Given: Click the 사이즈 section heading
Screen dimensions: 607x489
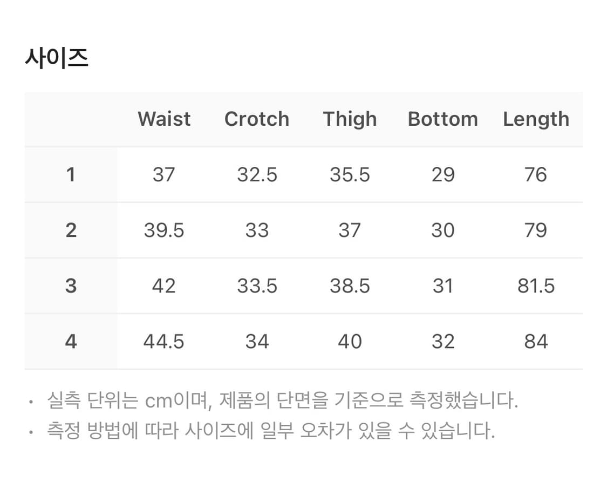Looking at the screenshot, I should click(57, 58).
